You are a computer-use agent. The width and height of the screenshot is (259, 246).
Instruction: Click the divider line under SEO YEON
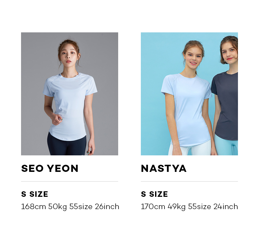click(x=70, y=182)
